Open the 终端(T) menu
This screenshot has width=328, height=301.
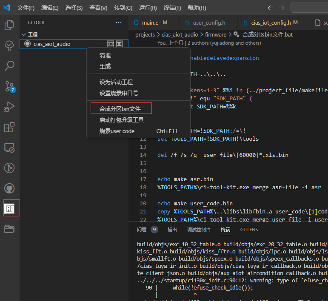click(x=172, y=8)
